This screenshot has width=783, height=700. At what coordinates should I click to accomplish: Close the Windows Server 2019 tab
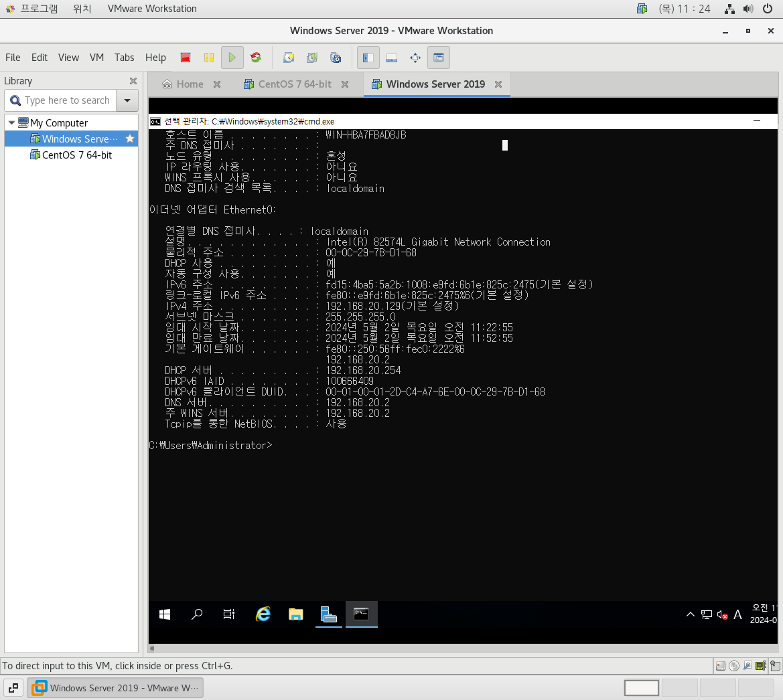click(x=498, y=84)
